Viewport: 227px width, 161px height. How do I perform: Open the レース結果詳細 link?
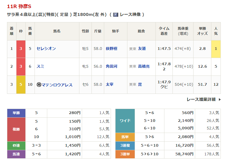pyautogui.click(x=201, y=100)
